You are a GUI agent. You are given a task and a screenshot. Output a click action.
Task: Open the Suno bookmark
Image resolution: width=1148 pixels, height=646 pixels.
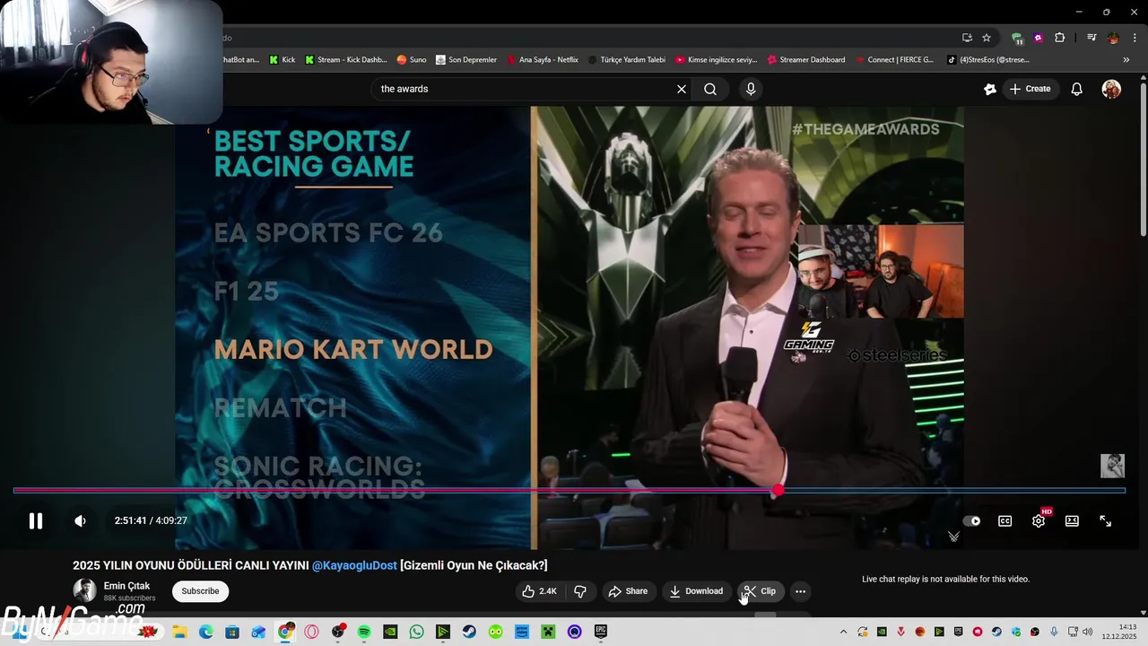tap(412, 60)
